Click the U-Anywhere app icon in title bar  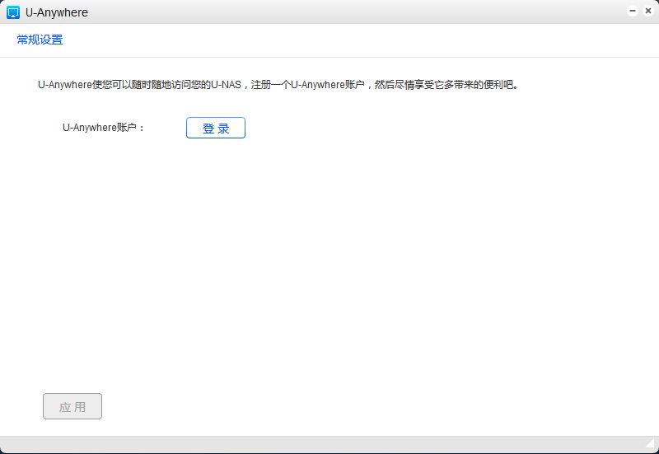click(x=13, y=12)
